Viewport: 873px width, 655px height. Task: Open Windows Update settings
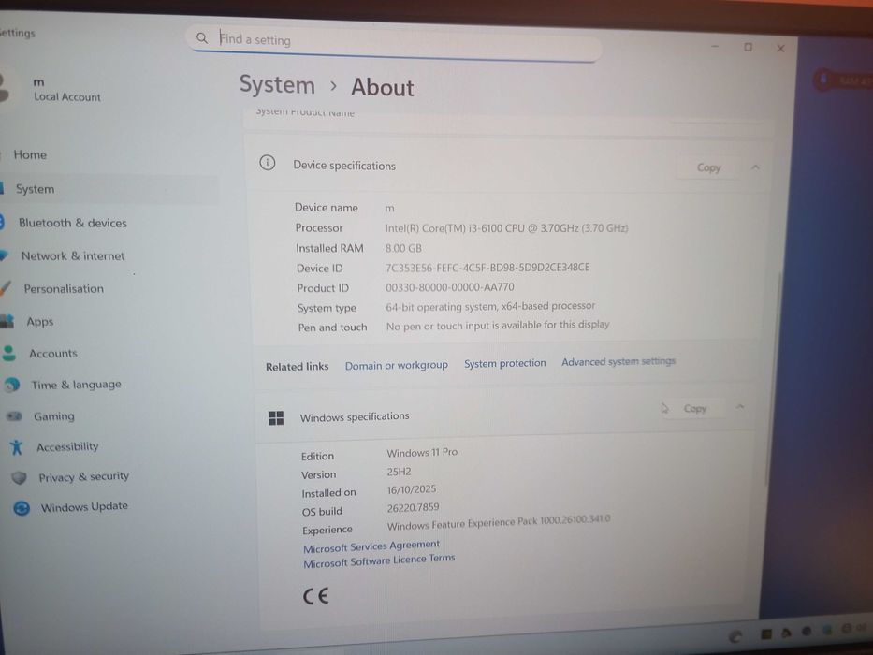(84, 507)
